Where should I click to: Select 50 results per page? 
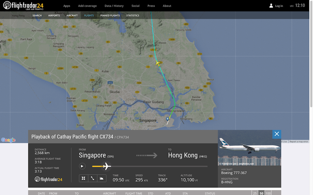click(261, 193)
